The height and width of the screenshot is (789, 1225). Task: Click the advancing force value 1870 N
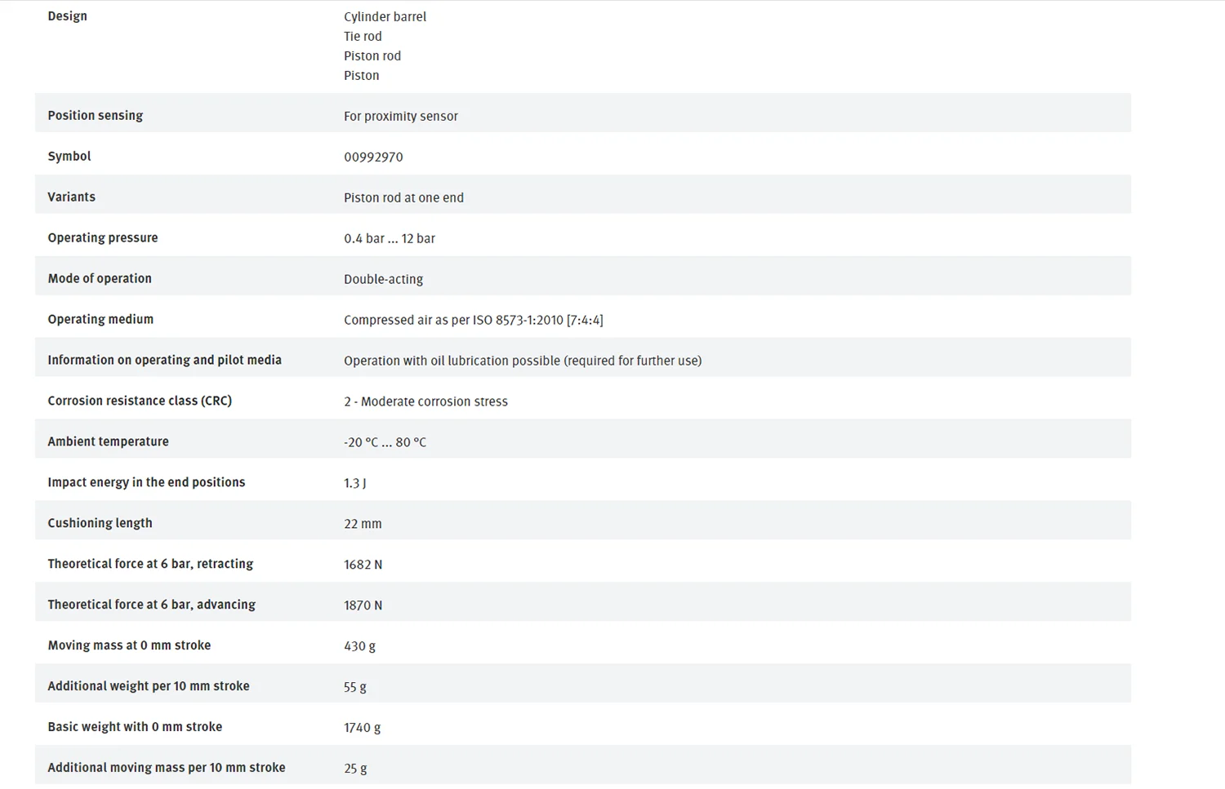pos(363,605)
